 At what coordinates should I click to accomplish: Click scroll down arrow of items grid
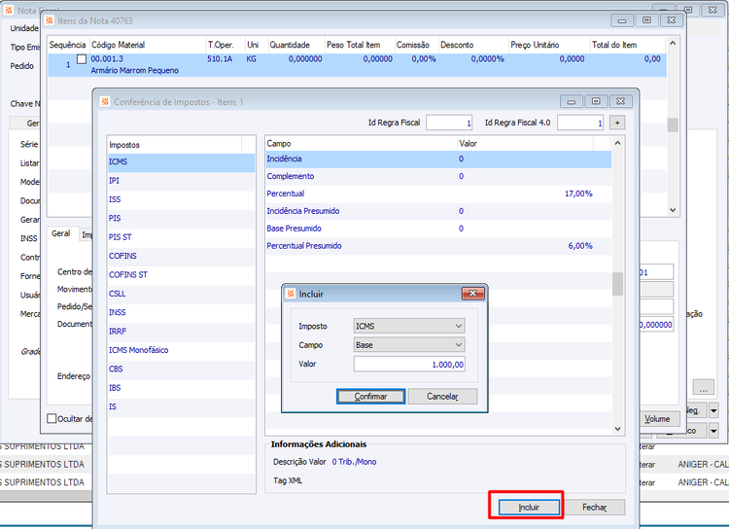(673, 210)
